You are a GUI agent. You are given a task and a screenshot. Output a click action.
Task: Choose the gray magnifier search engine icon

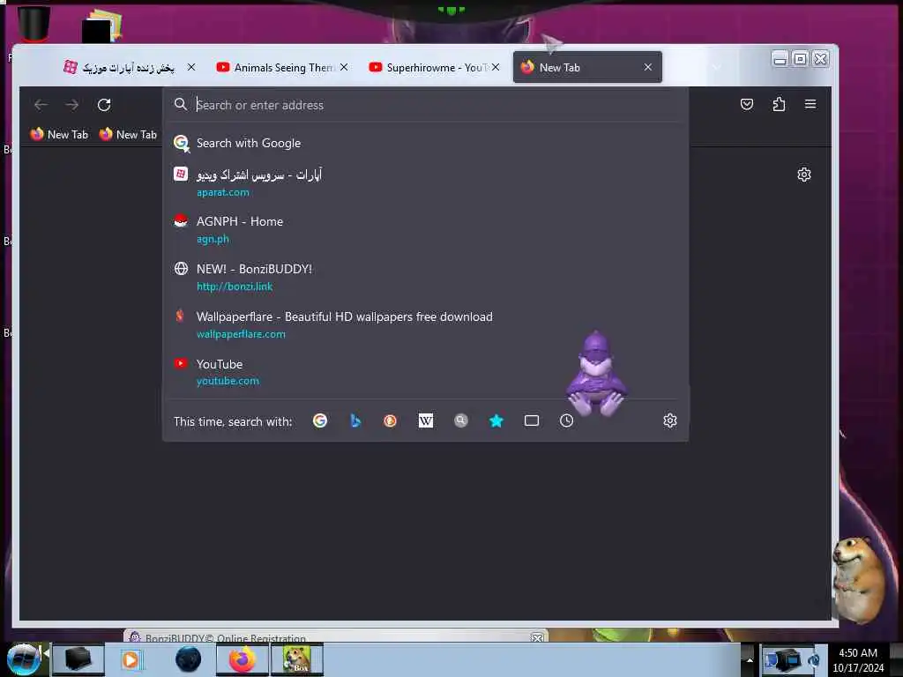(x=460, y=420)
